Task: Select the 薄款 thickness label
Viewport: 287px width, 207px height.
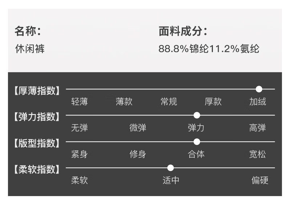Action: pyautogui.click(x=124, y=102)
